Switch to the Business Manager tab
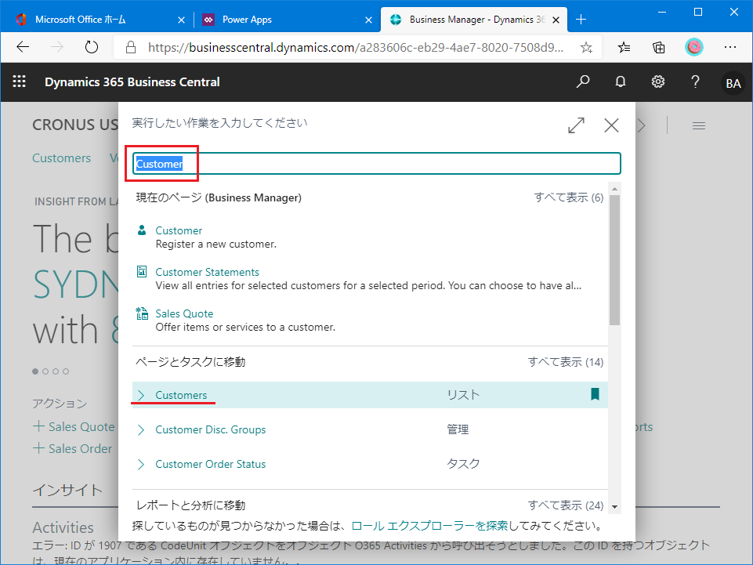Image resolution: width=753 pixels, height=565 pixels. pos(474,20)
